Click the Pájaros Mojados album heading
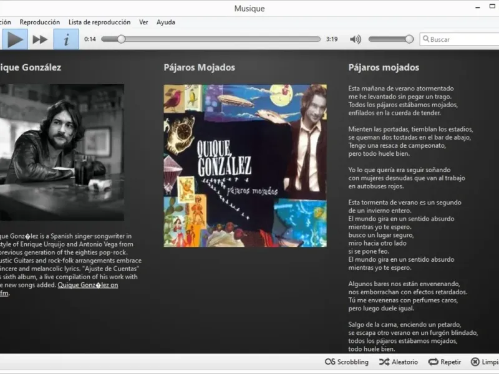Screen dimensions: 499x374 click(199, 67)
